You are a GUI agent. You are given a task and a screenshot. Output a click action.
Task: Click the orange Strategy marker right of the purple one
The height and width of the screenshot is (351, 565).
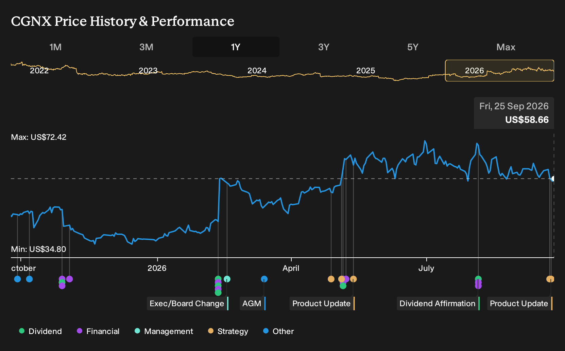tap(354, 279)
